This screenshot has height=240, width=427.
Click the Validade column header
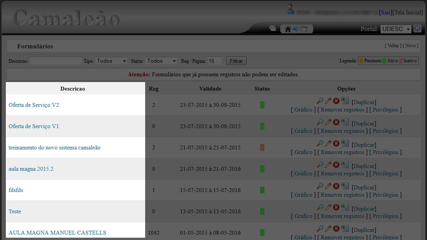210,89
